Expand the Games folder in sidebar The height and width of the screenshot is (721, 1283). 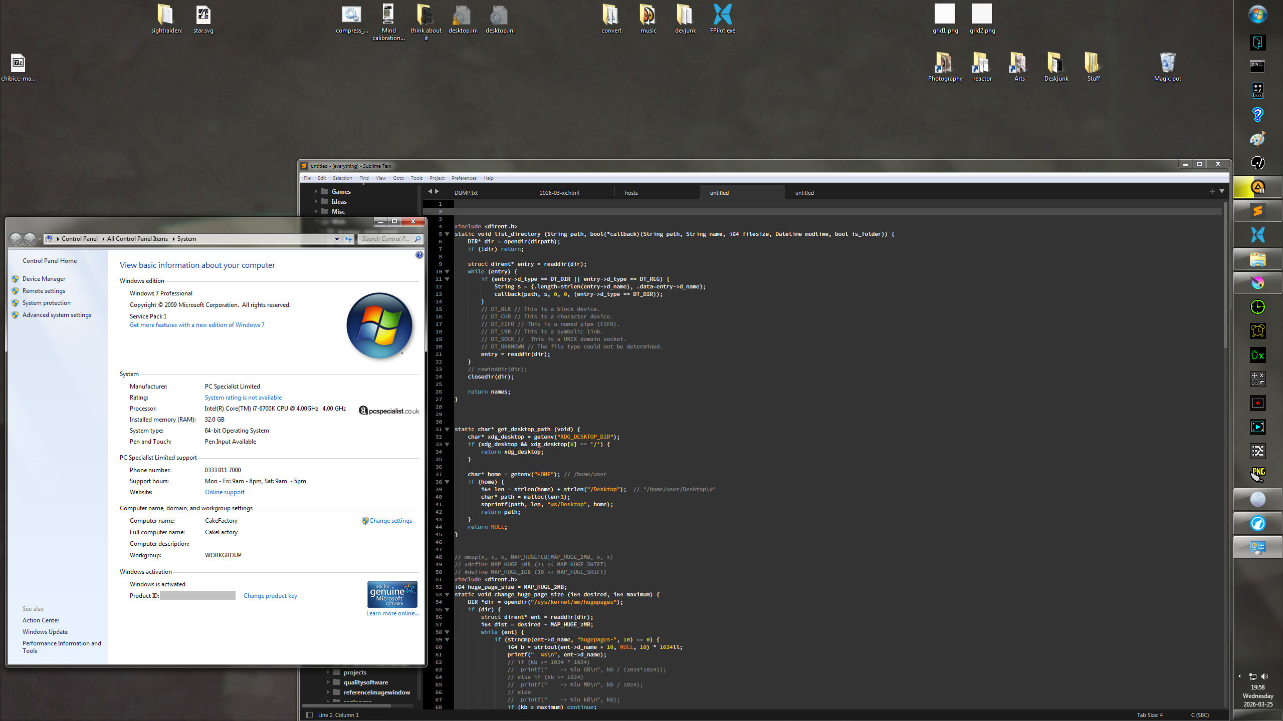[316, 191]
